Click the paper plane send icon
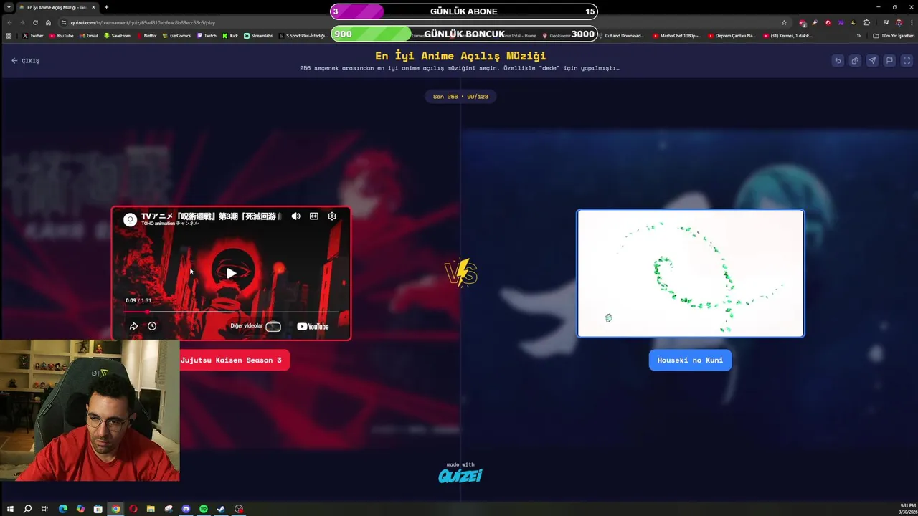This screenshot has height=516, width=918. coord(872,61)
